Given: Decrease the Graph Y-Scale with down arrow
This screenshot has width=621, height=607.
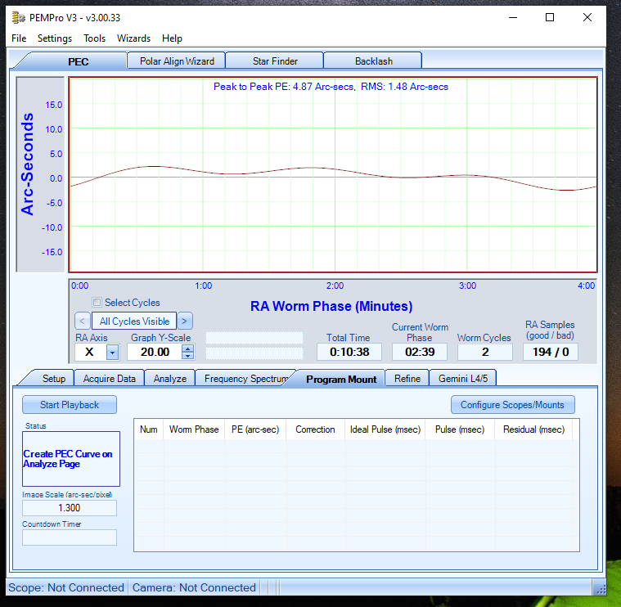Looking at the screenshot, I should click(187, 356).
